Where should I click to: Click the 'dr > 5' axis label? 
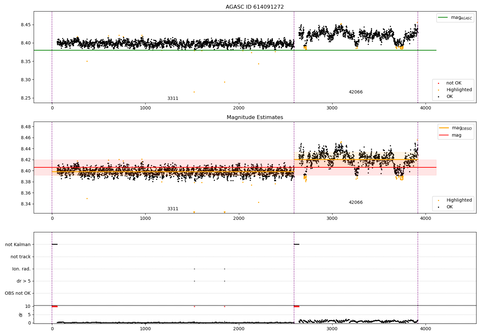pyautogui.click(x=24, y=281)
